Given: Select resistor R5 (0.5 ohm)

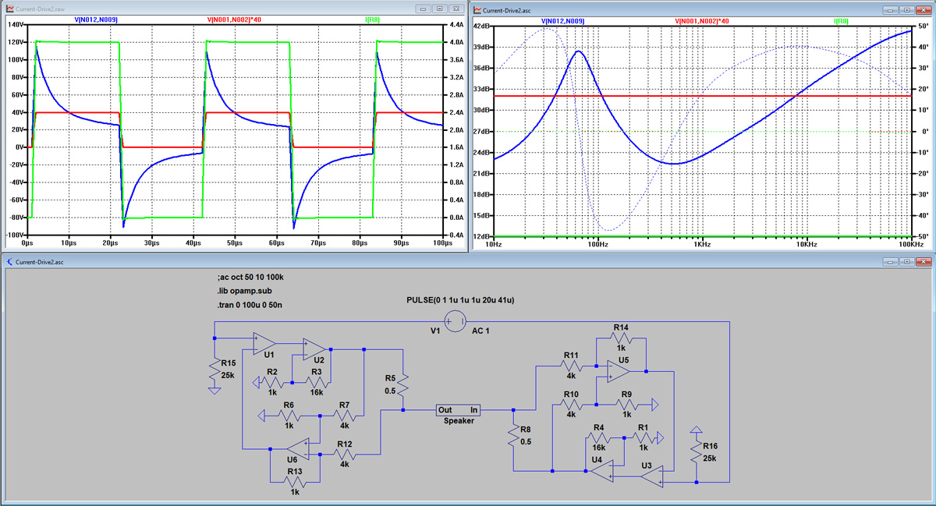Looking at the screenshot, I should [403, 387].
